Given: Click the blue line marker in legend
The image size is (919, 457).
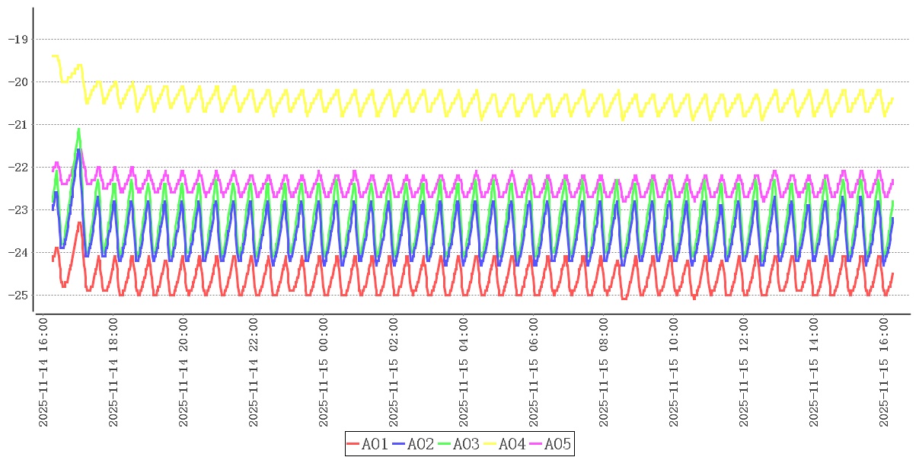Looking at the screenshot, I should click(x=399, y=444).
